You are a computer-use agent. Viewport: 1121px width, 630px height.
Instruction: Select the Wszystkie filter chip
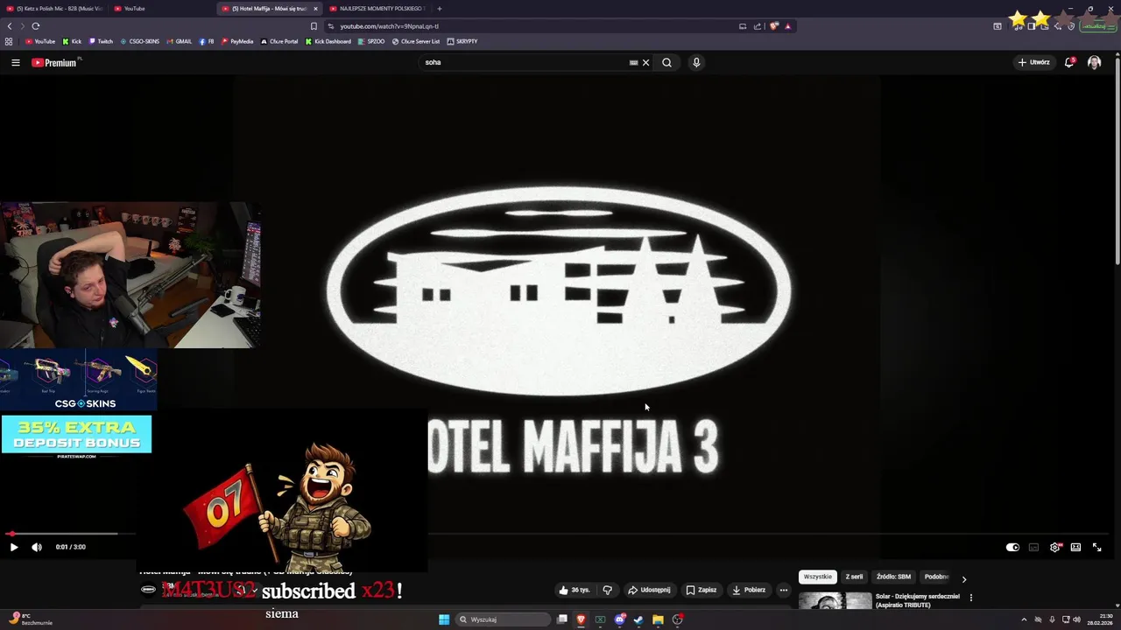pos(817,577)
